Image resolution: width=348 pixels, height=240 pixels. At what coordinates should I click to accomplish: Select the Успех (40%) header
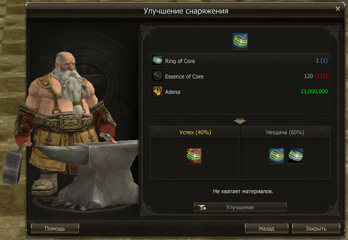(195, 132)
